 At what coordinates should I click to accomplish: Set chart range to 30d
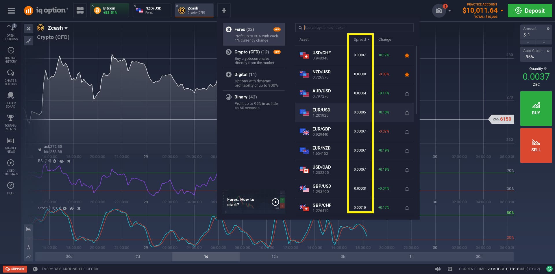point(69,257)
